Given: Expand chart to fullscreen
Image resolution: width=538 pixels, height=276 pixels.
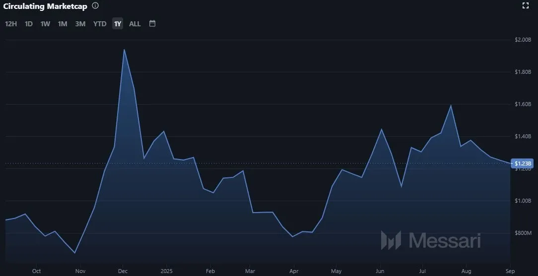Looking at the screenshot, I should [x=525, y=5].
